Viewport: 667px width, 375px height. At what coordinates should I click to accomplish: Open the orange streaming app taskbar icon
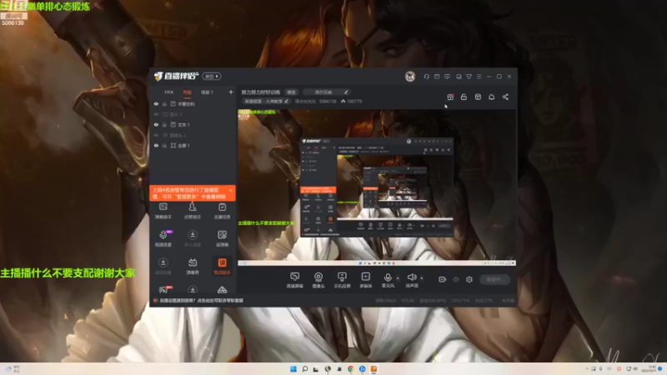pyautogui.click(x=374, y=369)
